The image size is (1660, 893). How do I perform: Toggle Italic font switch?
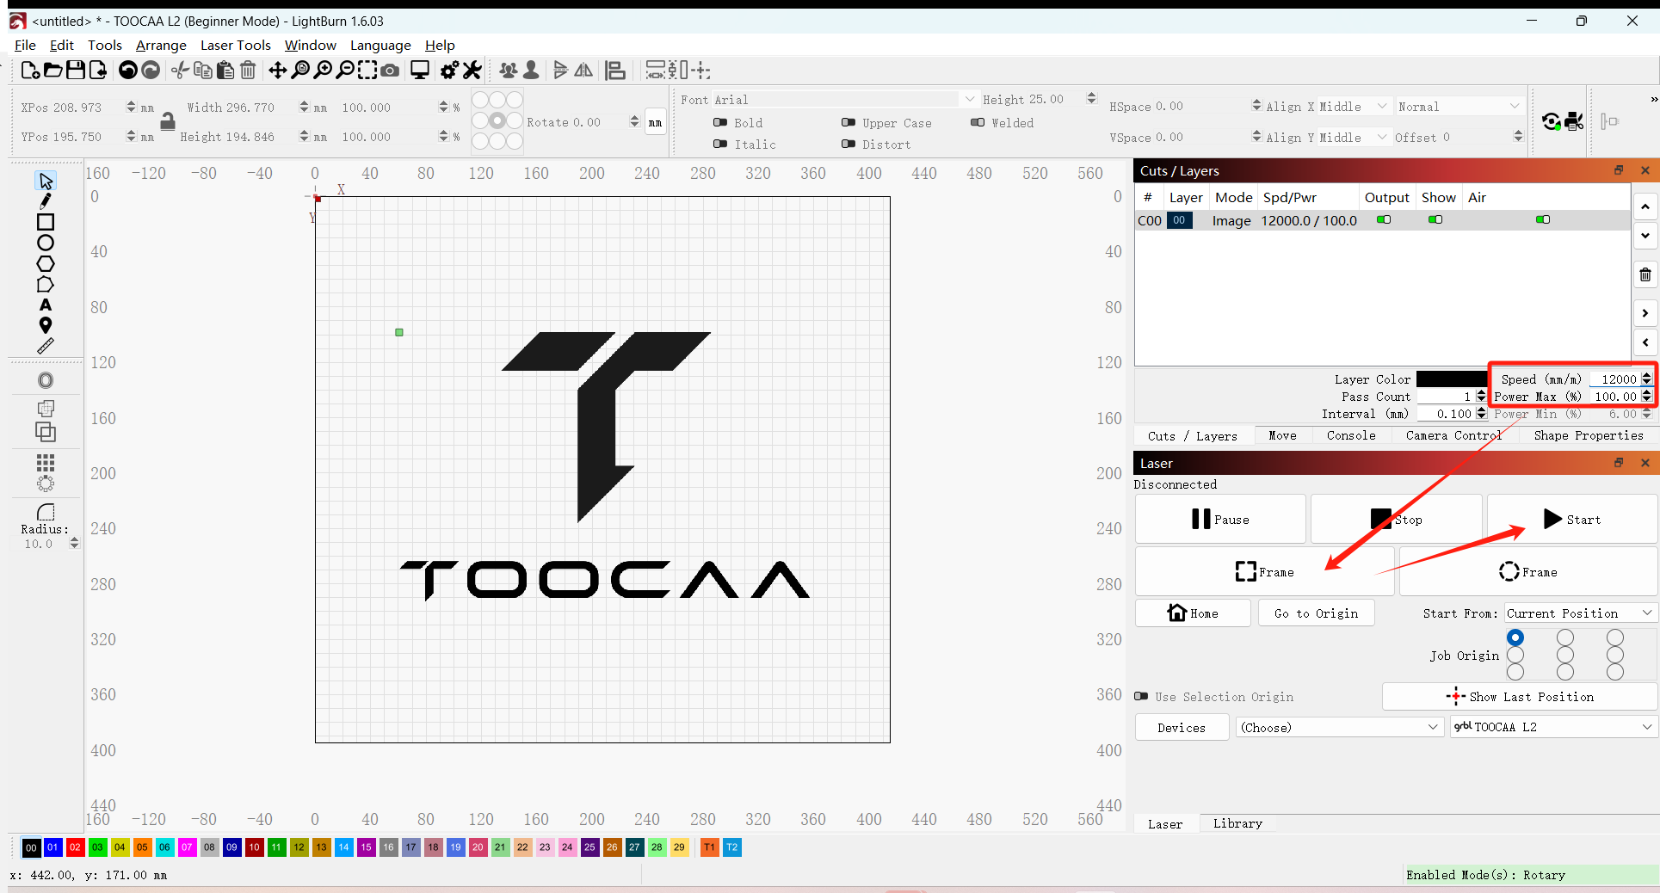pos(720,144)
